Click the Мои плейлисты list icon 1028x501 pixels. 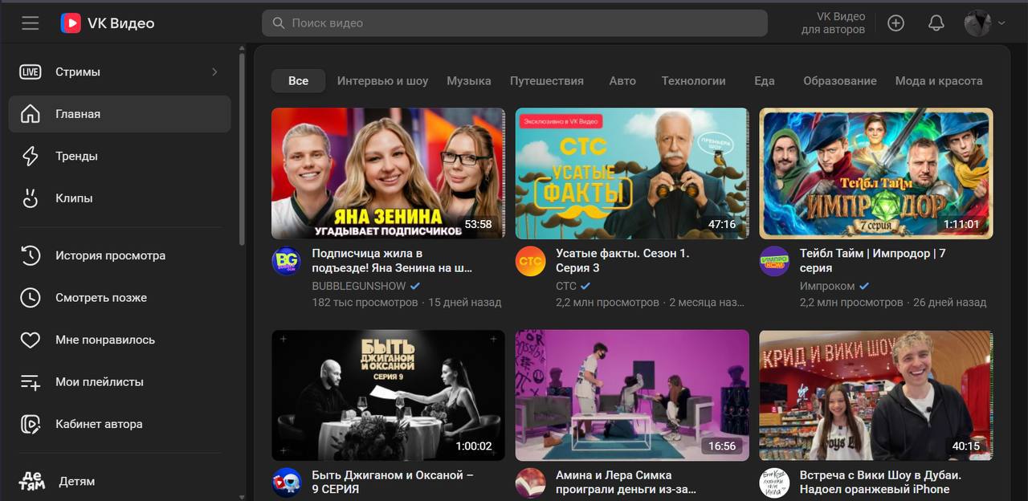click(31, 382)
